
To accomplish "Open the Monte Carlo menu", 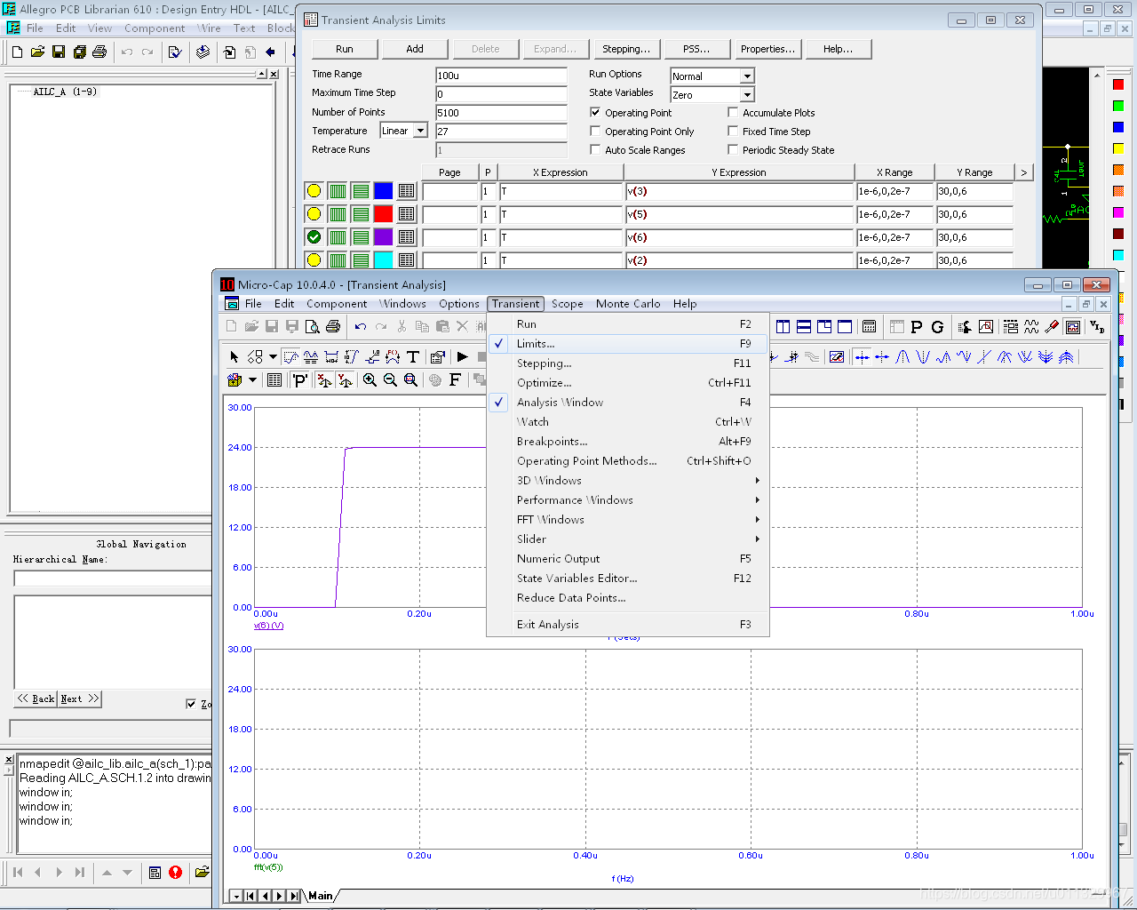I will click(x=628, y=304).
